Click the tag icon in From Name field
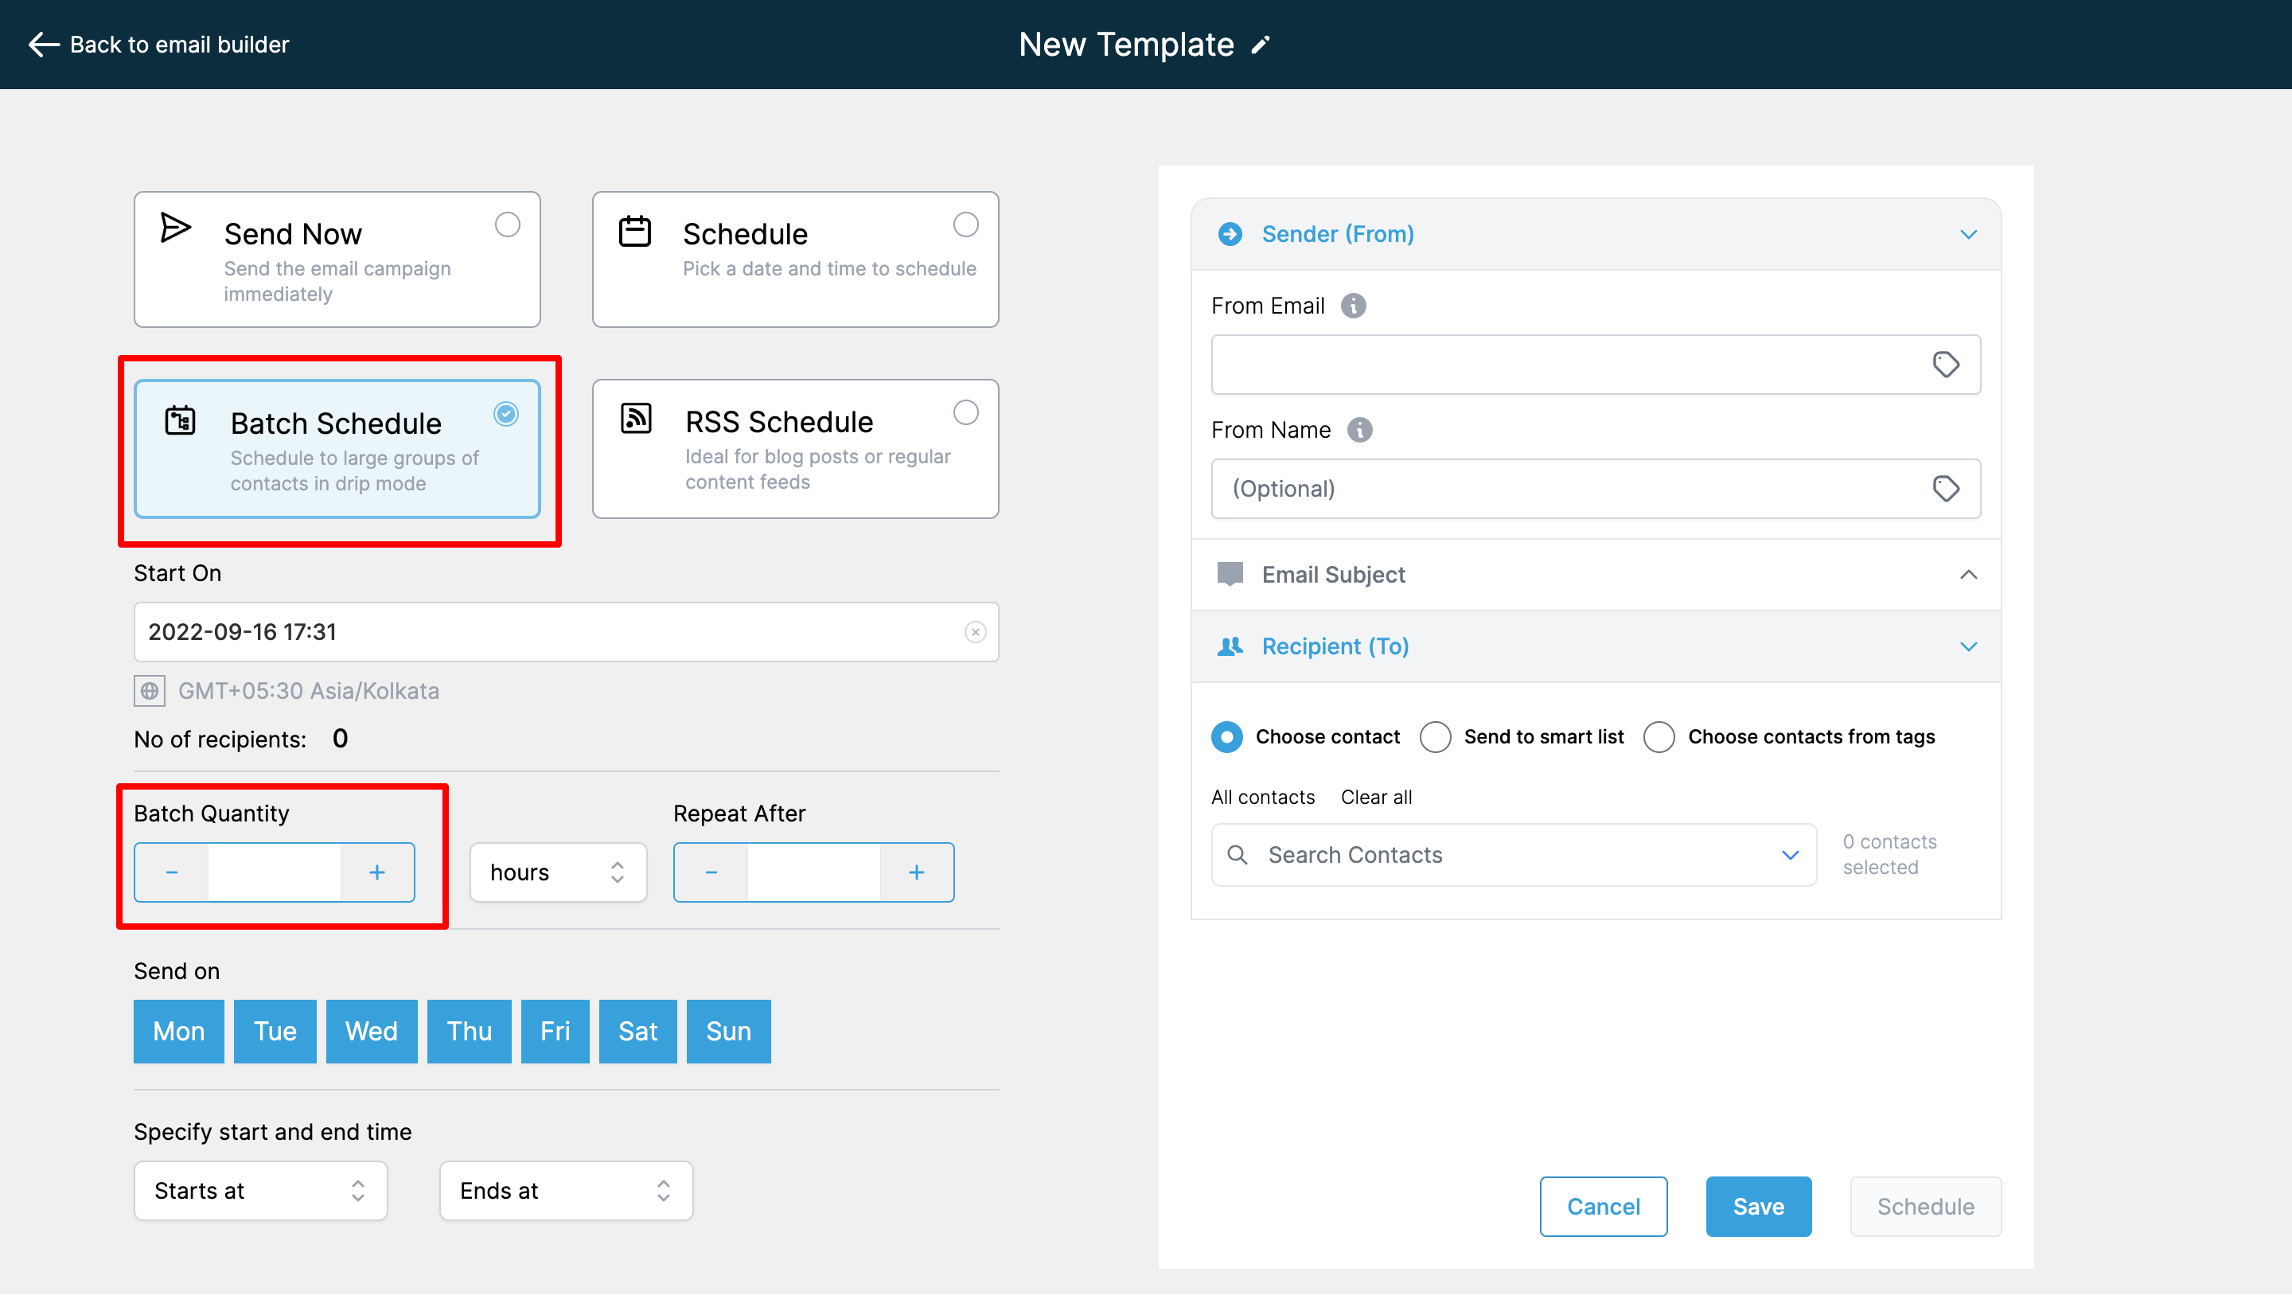The height and width of the screenshot is (1307, 2292). pyautogui.click(x=1945, y=488)
